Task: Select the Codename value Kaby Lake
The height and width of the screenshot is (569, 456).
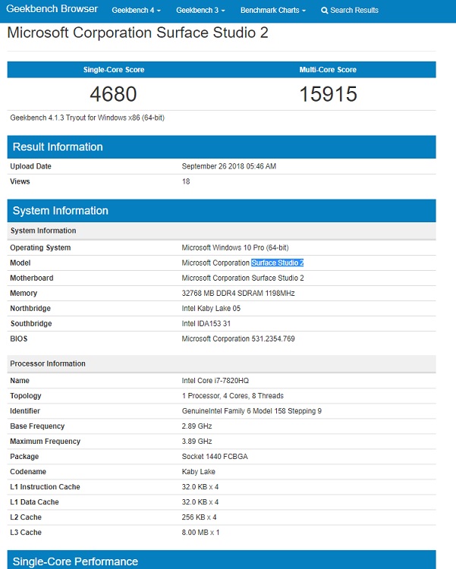Action: (x=199, y=472)
